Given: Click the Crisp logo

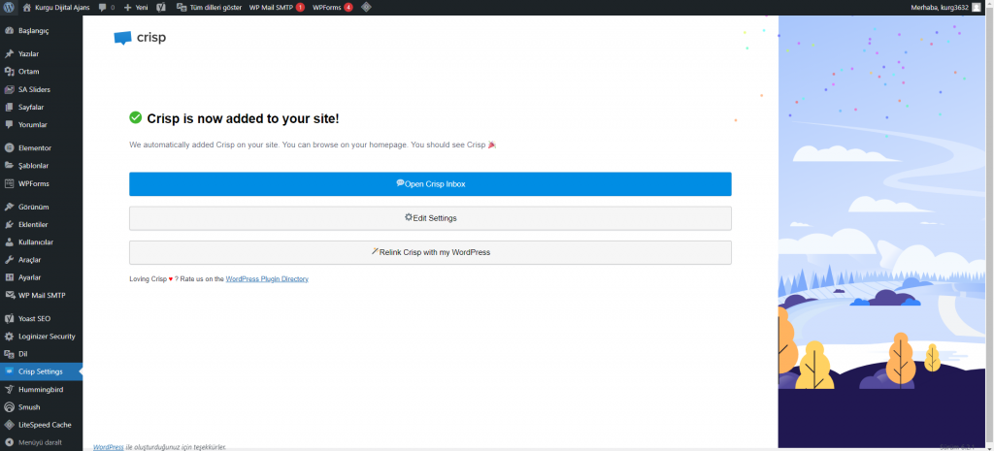Looking at the screenshot, I should tap(140, 38).
